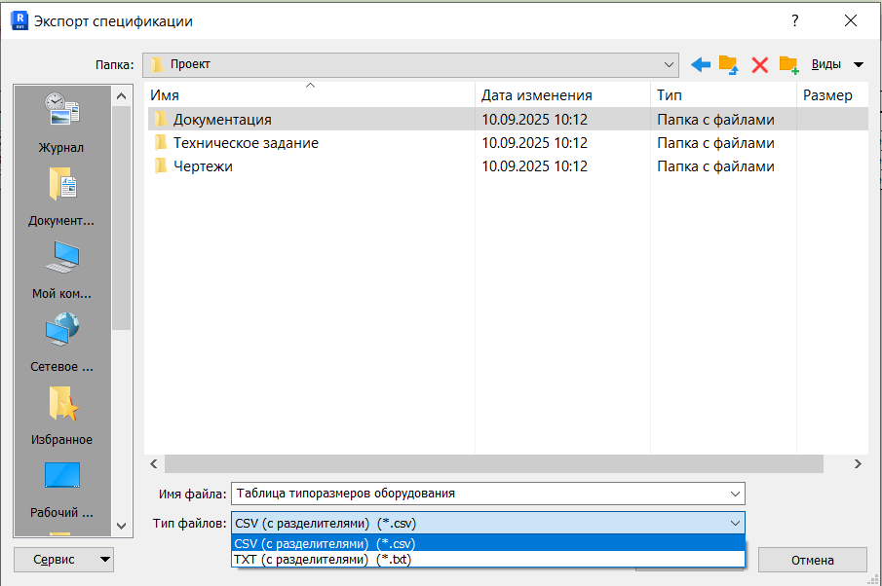Open the Документ... sidebar location
The height and width of the screenshot is (586, 882).
point(61,196)
